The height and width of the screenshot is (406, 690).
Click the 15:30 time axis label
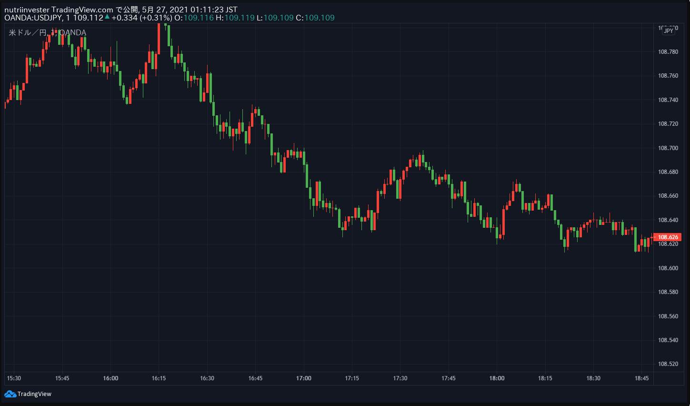14,378
